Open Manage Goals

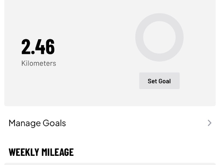(37, 123)
